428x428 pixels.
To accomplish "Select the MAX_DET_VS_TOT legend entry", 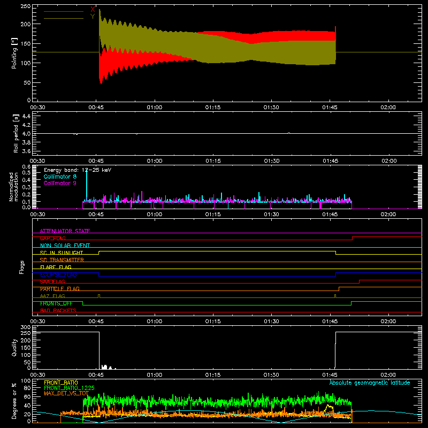I will coord(66,393).
